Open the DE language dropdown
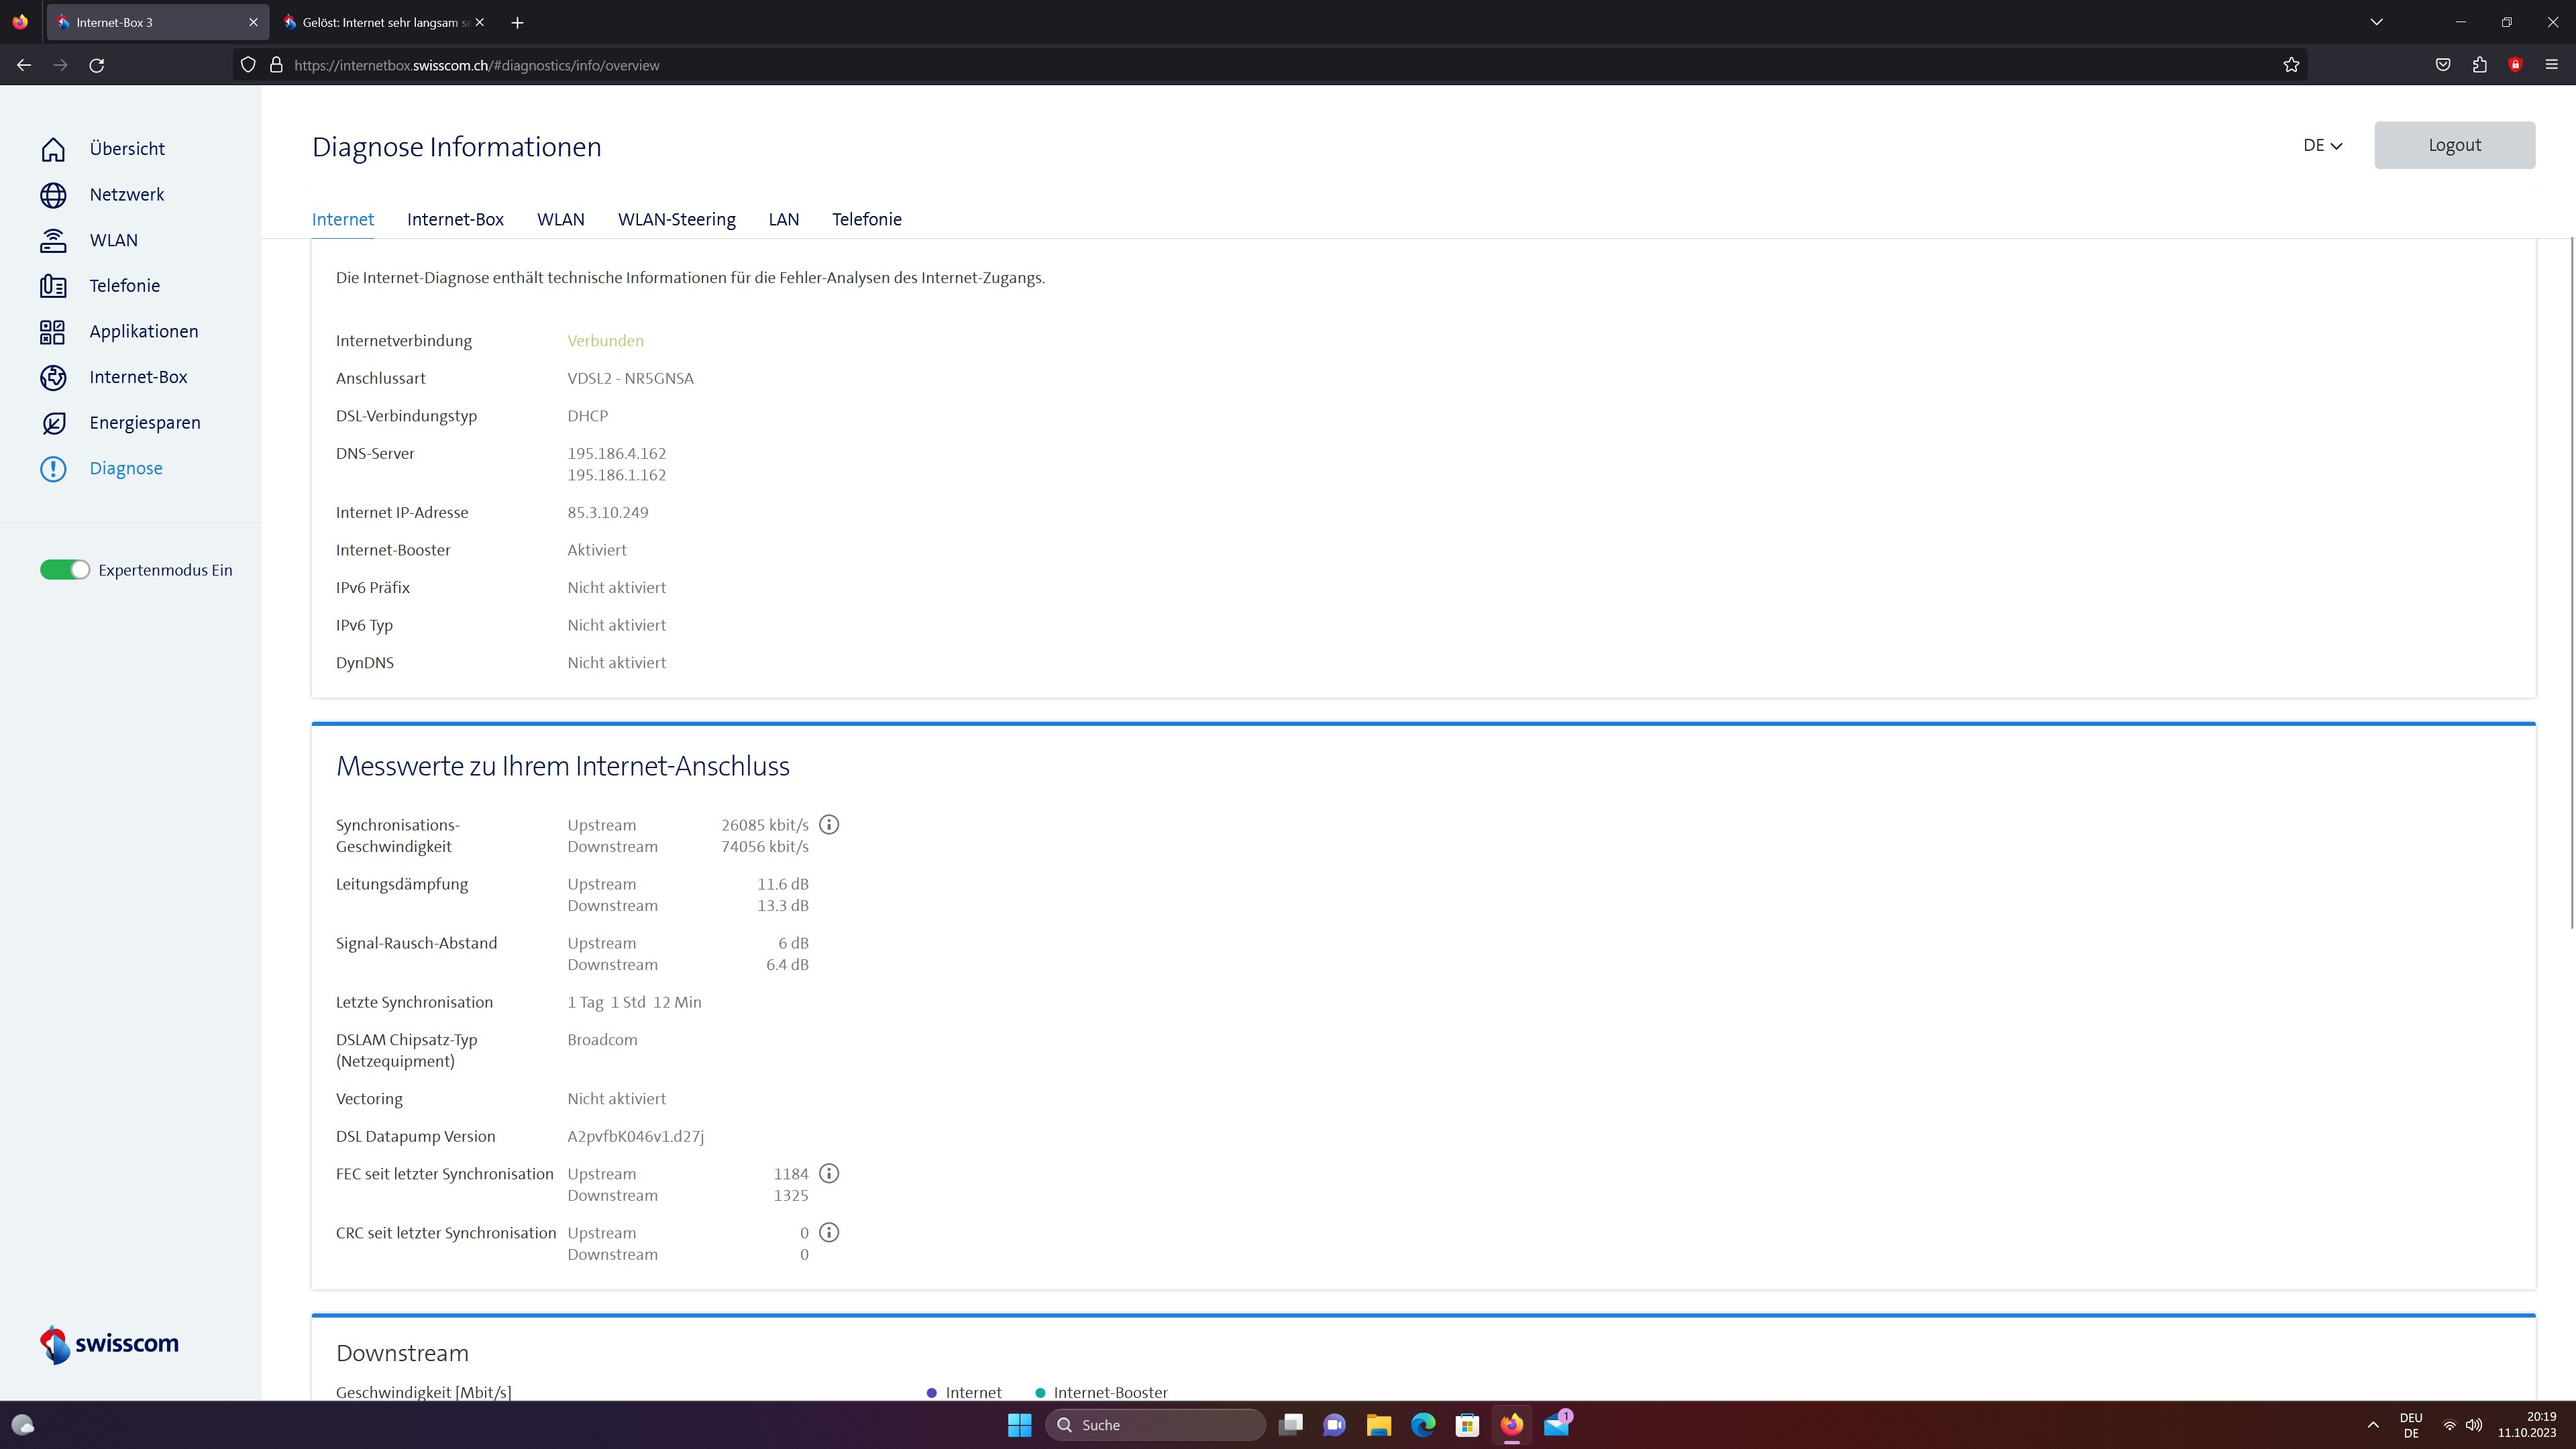Viewport: 2576px width, 1449px height. pyautogui.click(x=2321, y=145)
